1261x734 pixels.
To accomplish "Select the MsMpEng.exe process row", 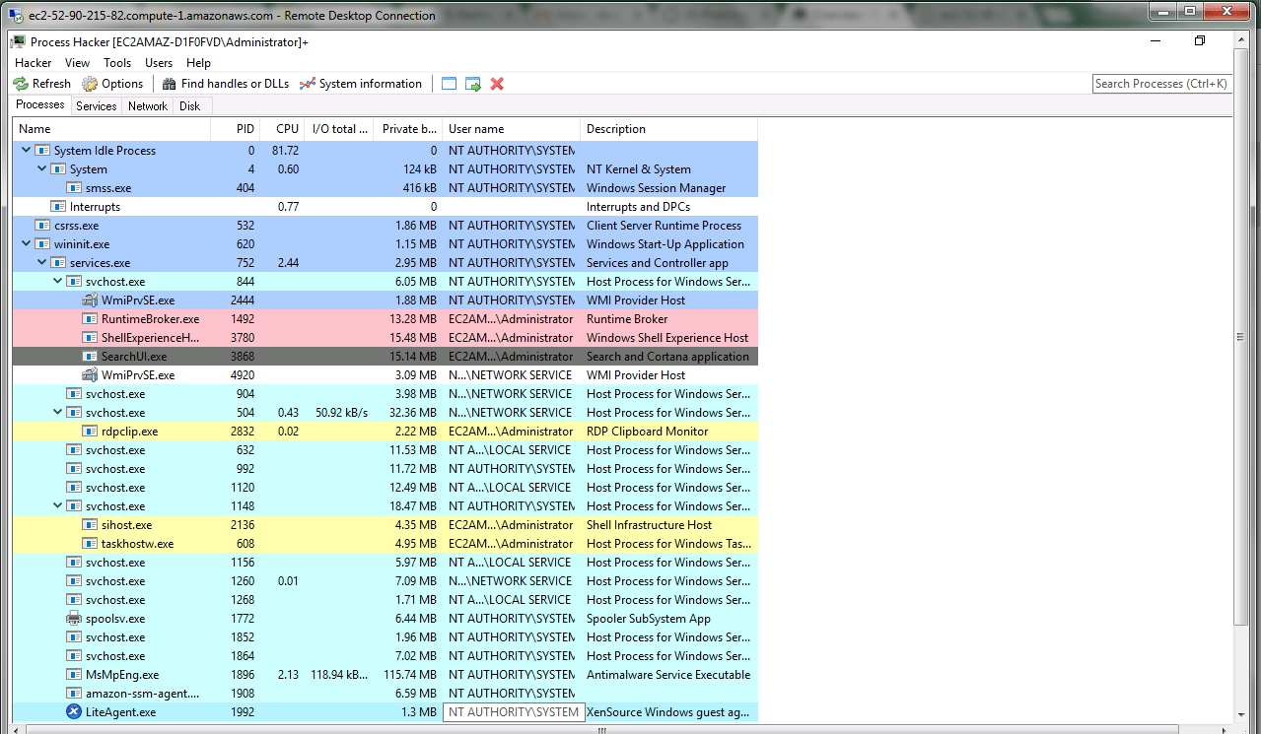I will [x=122, y=675].
